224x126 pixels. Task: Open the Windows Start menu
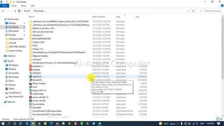coord(3,124)
